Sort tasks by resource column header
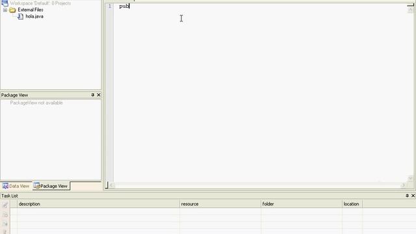This screenshot has height=234, width=416. coord(220,203)
